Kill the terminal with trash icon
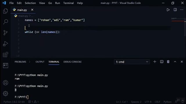The height and width of the screenshot is (104, 186). tap(168, 62)
